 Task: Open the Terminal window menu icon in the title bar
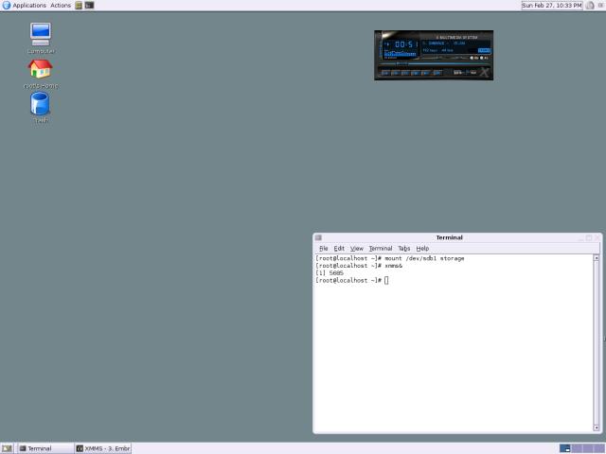point(318,237)
